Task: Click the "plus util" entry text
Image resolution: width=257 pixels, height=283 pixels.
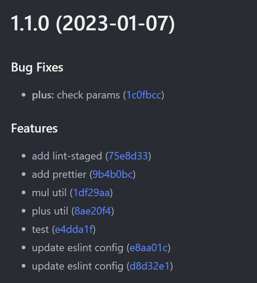Action: coord(50,211)
